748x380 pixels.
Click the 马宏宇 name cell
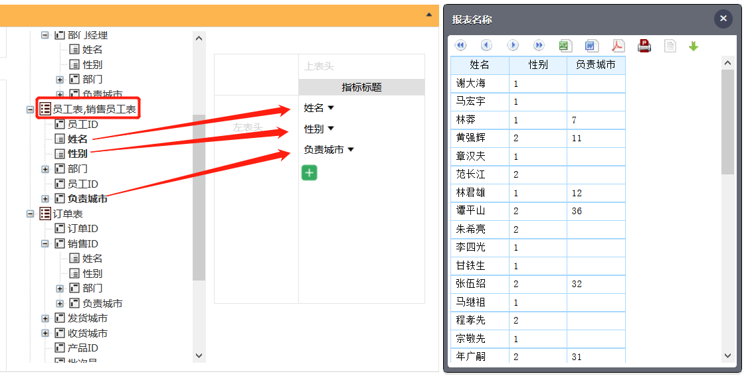pyautogui.click(x=480, y=101)
